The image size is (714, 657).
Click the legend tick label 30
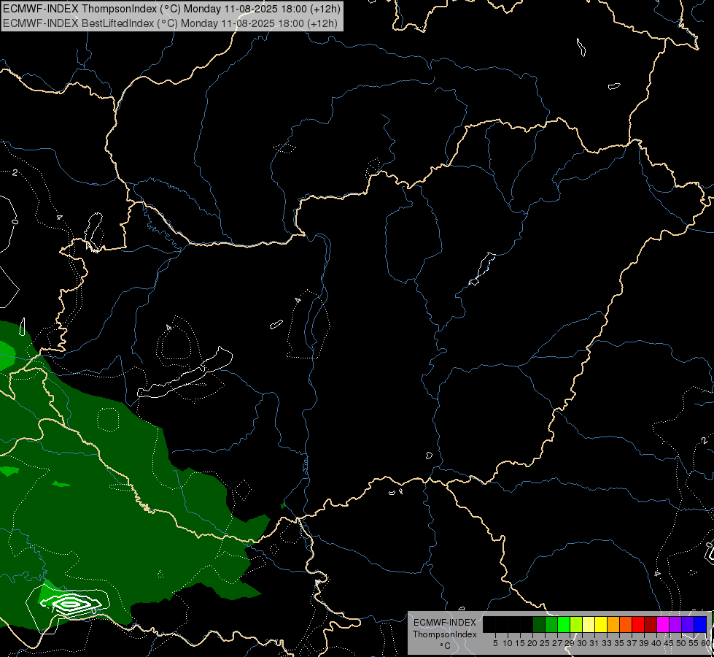pyautogui.click(x=582, y=643)
